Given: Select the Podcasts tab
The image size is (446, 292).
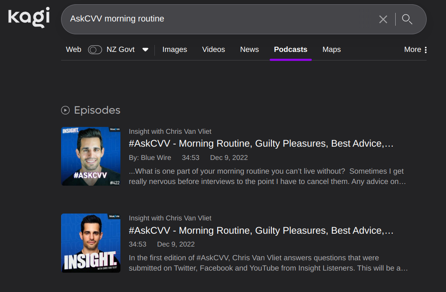Looking at the screenshot, I should [291, 50].
